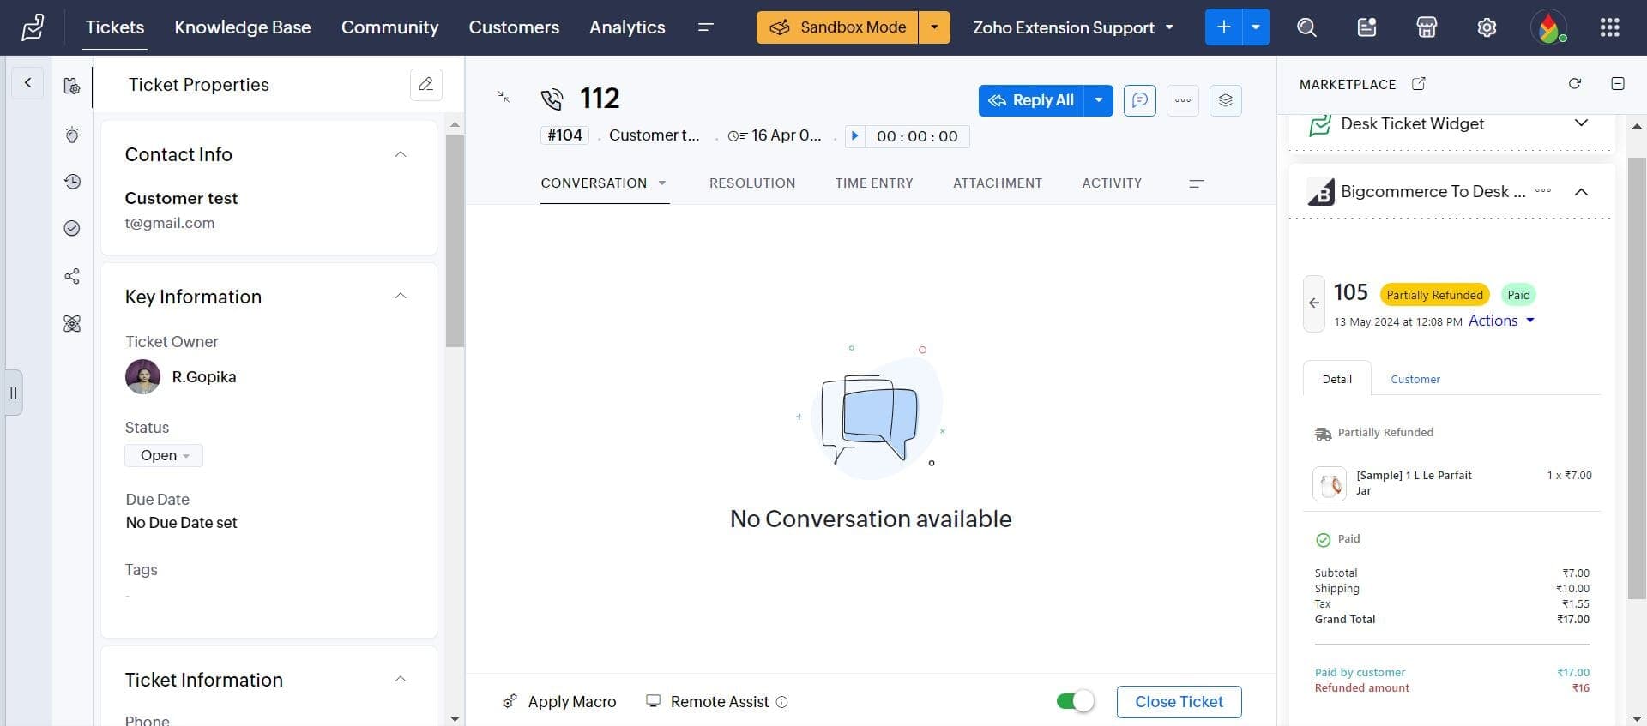The image size is (1647, 726).
Task: Start the ticket timer play button
Action: click(x=854, y=135)
